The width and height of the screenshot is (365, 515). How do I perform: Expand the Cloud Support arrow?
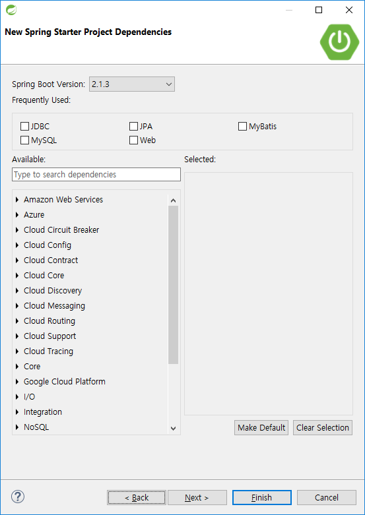(17, 336)
